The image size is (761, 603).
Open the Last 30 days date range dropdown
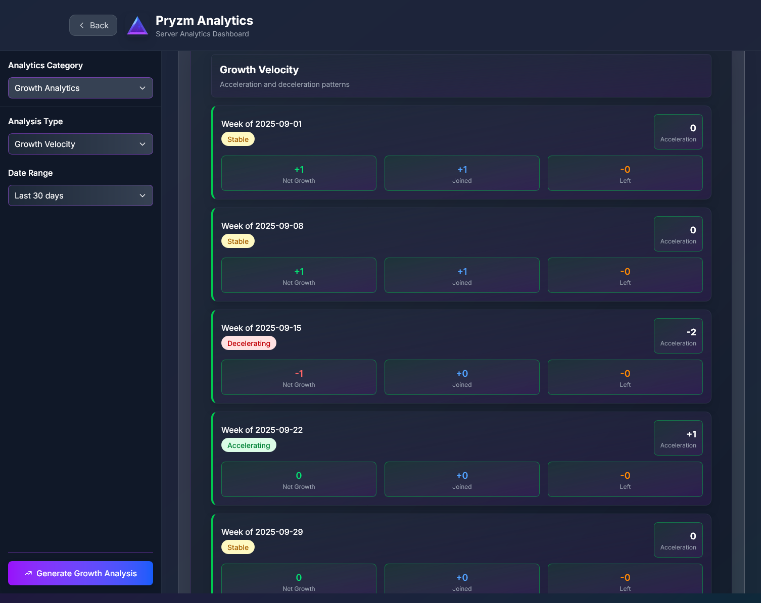coord(80,195)
